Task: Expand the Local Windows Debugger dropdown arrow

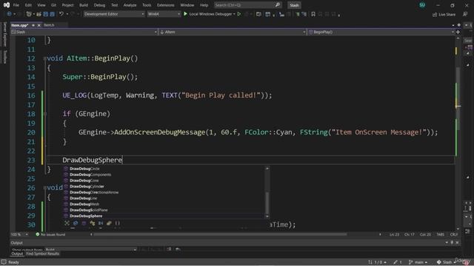Action: pos(234,14)
